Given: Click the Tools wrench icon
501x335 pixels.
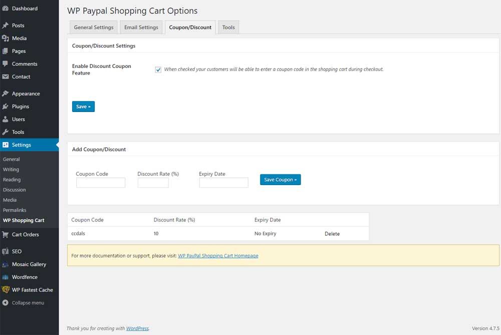Looking at the screenshot, I should (5, 132).
